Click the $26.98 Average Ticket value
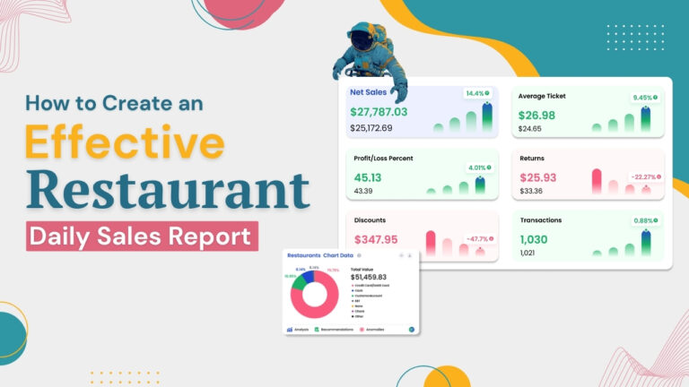The width and height of the screenshot is (689, 387). pyautogui.click(x=536, y=116)
